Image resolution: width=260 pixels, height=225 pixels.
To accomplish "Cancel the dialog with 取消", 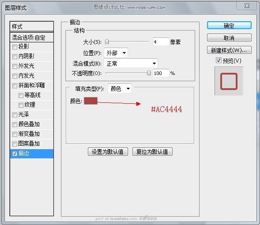I will pos(229,38).
